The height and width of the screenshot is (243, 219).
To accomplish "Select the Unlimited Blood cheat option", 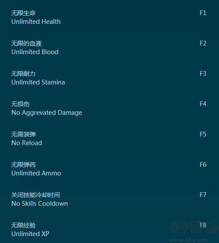I will 35,52.
